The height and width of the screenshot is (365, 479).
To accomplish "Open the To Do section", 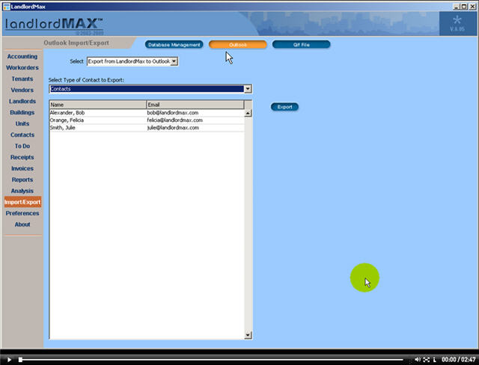I will coord(22,146).
